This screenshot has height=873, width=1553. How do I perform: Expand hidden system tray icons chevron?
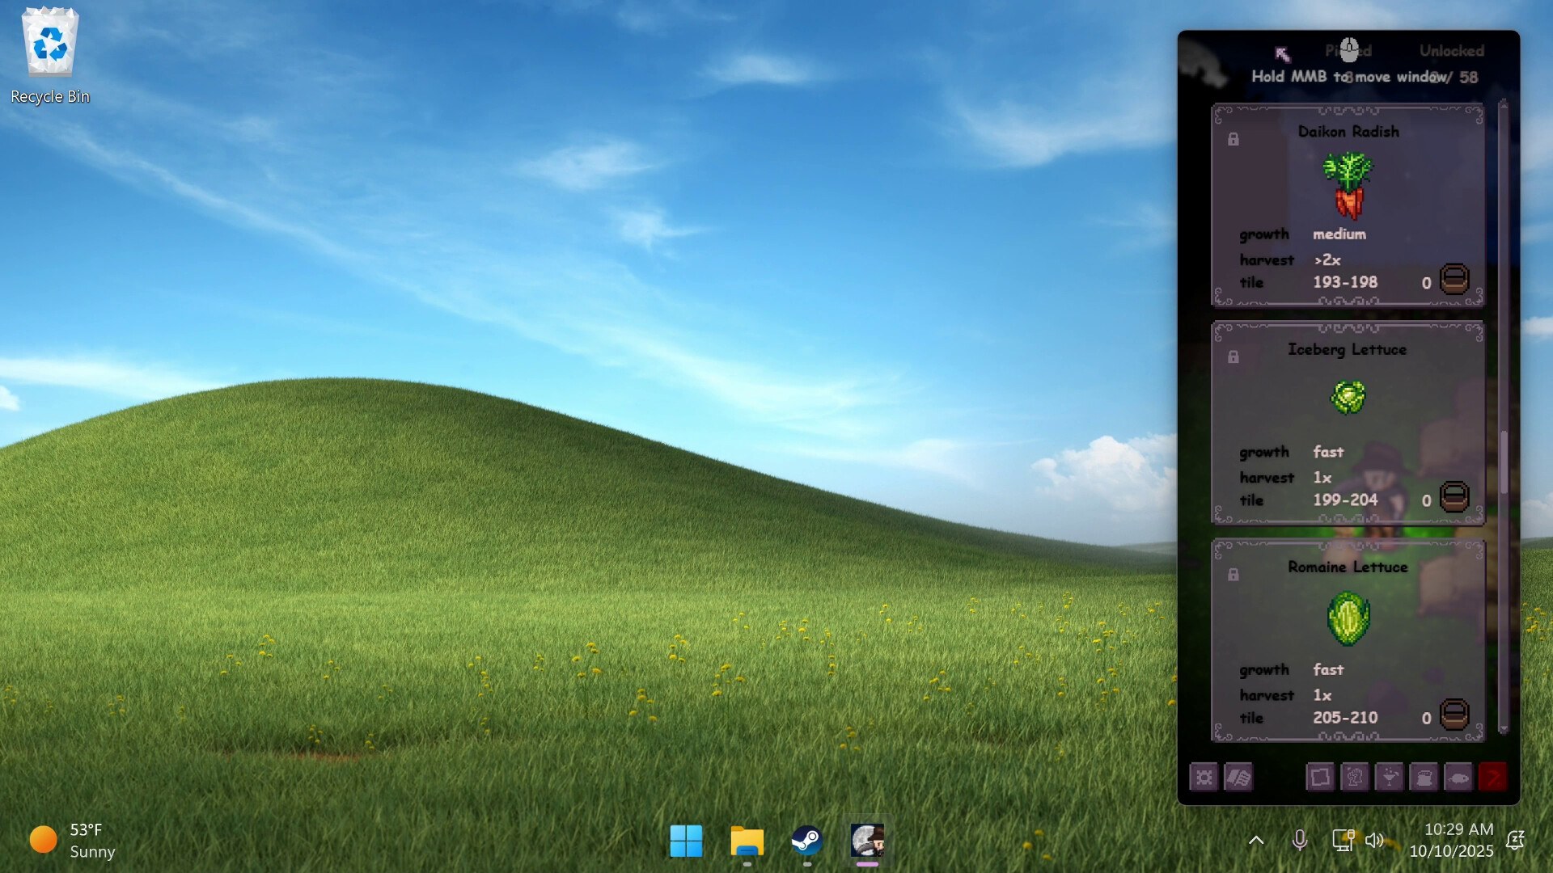point(1256,841)
